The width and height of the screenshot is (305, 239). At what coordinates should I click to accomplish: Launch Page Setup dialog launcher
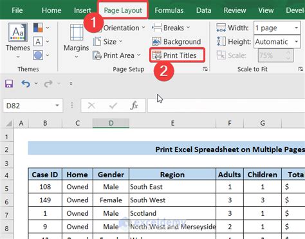pyautogui.click(x=205, y=69)
